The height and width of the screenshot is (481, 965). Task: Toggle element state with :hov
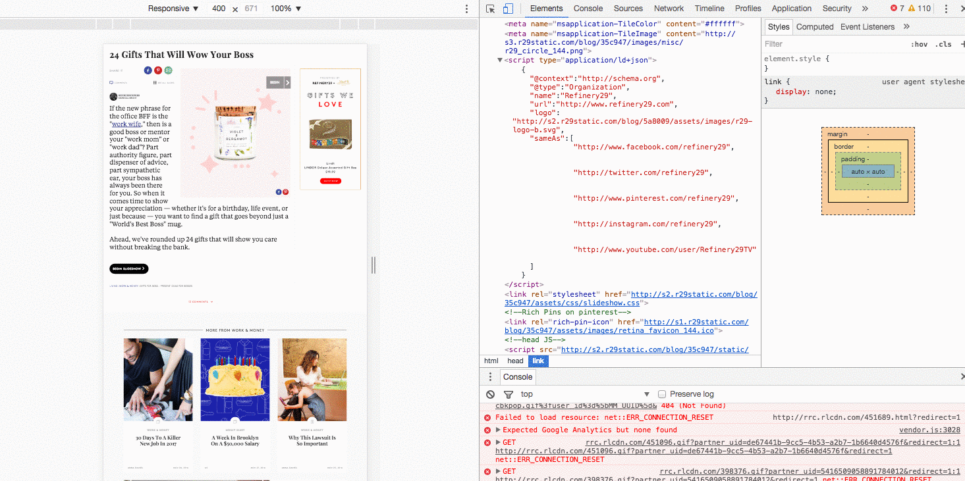click(x=920, y=44)
